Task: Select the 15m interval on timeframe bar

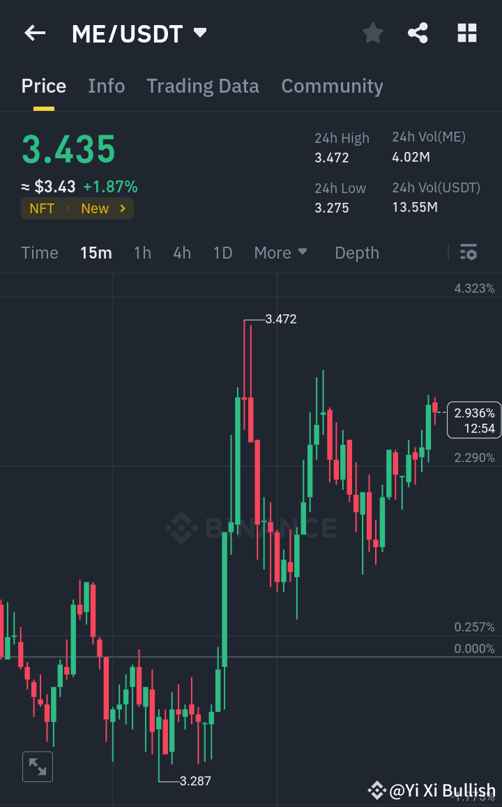Action: (x=96, y=252)
